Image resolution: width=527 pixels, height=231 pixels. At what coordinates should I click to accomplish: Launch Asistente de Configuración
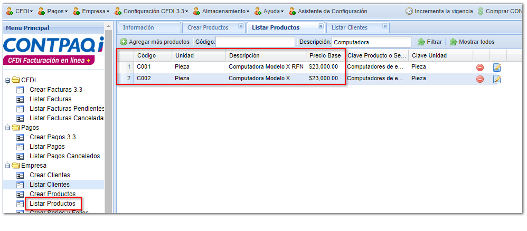point(328,11)
